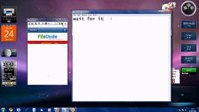Click the system tray clock
This screenshot has height=112, width=199.
pos(192,110)
